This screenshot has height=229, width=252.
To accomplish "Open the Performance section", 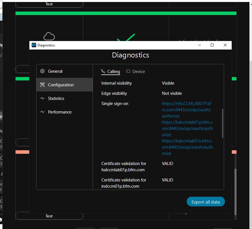I will pyautogui.click(x=60, y=112).
